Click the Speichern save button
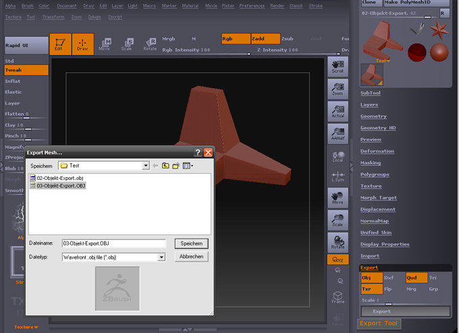The image size is (459, 333). click(x=191, y=243)
